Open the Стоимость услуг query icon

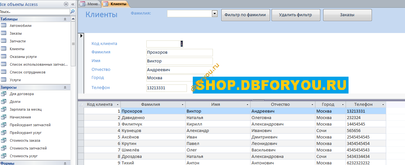tap(4, 156)
